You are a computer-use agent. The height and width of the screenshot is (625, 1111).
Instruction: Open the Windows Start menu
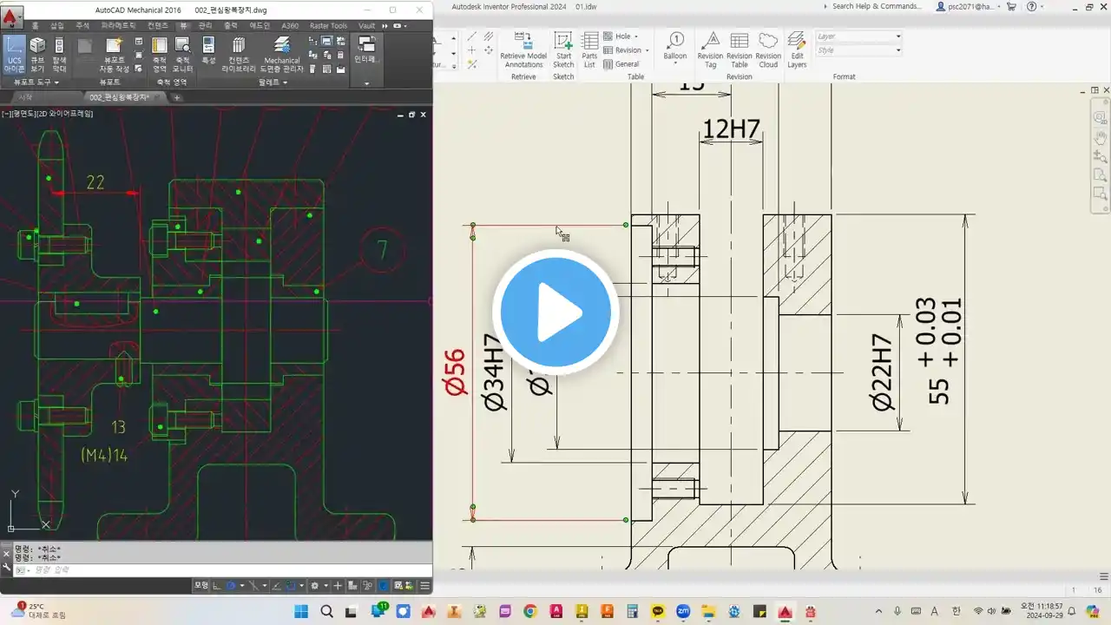coord(301,612)
